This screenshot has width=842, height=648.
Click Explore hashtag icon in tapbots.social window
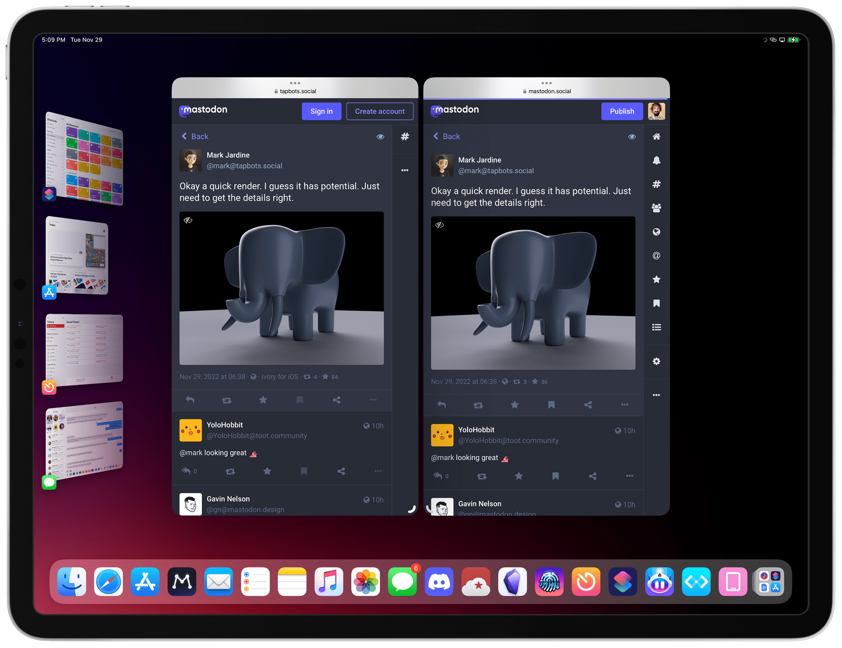pos(405,137)
